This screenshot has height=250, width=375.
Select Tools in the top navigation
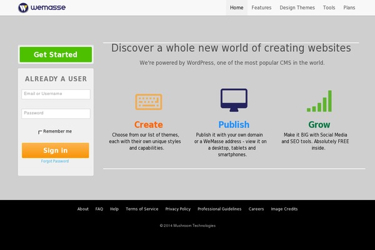pos(329,8)
